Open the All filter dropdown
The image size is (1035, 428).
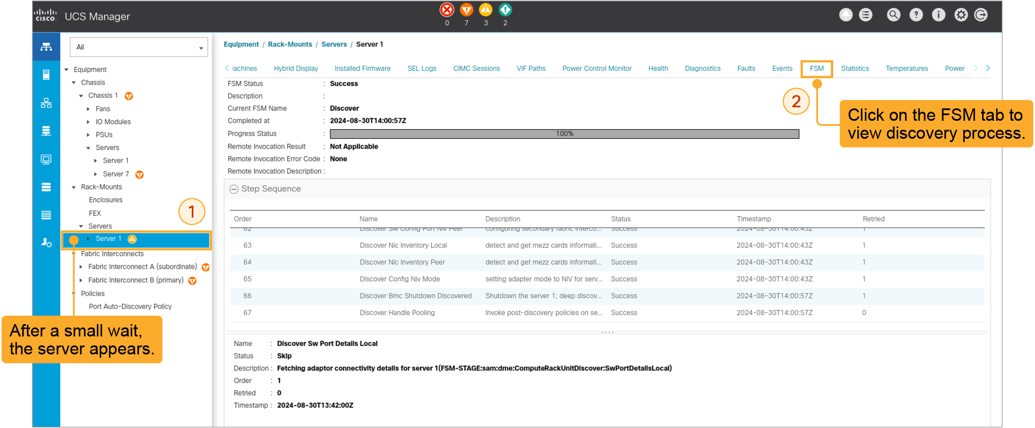pos(139,47)
